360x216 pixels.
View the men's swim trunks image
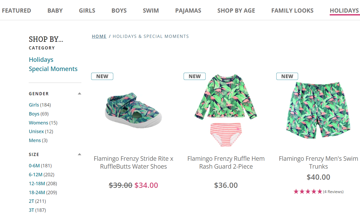coord(318,110)
